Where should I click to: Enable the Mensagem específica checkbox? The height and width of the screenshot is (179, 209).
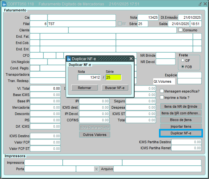pos(162,91)
